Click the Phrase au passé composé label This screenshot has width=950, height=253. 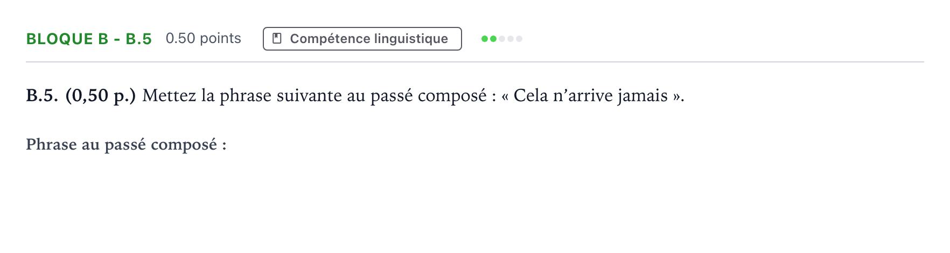coord(127,145)
